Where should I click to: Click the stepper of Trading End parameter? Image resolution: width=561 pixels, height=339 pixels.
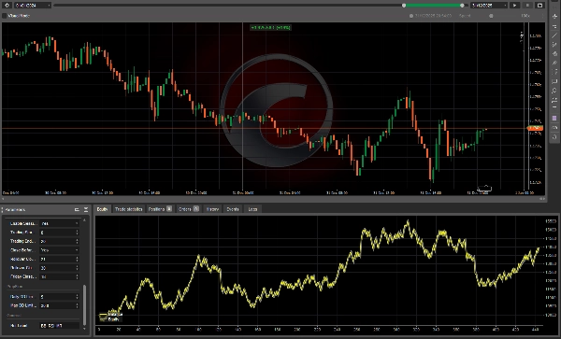click(77, 241)
